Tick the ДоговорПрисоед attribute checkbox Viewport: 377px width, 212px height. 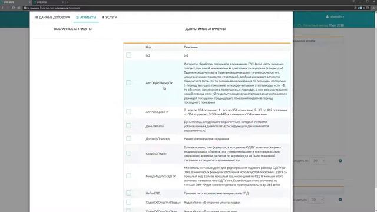point(129,138)
